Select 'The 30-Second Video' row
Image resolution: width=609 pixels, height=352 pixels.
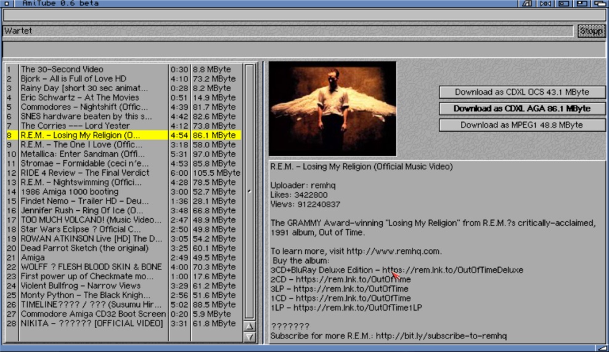[x=123, y=69]
